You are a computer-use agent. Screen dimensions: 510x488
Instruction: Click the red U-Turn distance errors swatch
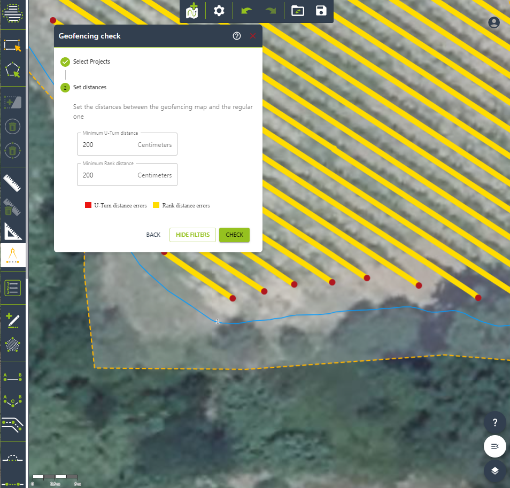[88, 205]
